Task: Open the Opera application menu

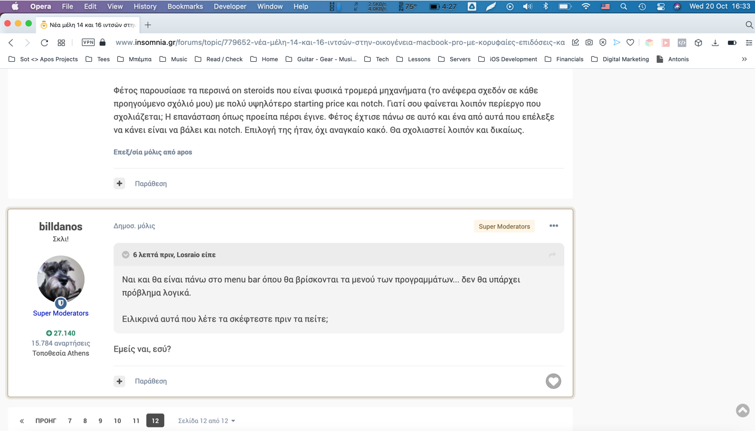Action: [x=40, y=6]
